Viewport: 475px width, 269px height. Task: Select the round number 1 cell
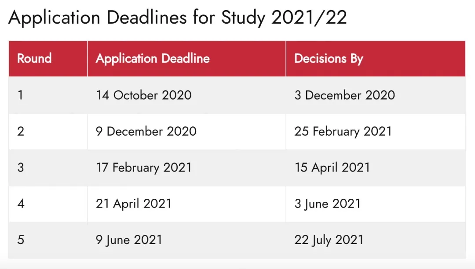pyautogui.click(x=21, y=95)
